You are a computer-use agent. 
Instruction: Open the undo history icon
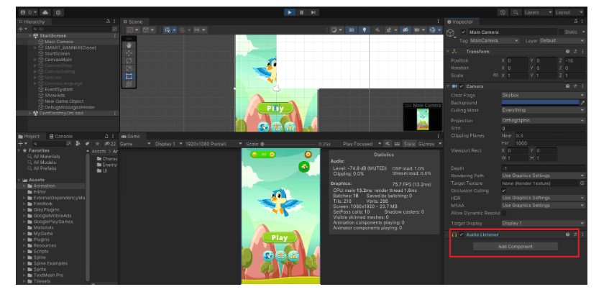(503, 12)
